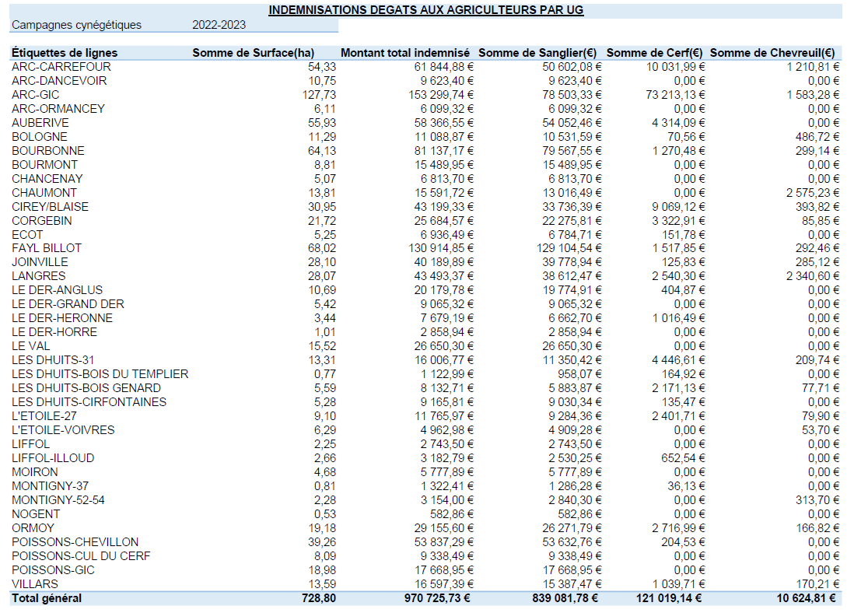Select the title INDEMNISATIONS DEGATS AUX AGRICULTEURS PAR UG
This screenshot has width=847, height=613.
coord(426,10)
